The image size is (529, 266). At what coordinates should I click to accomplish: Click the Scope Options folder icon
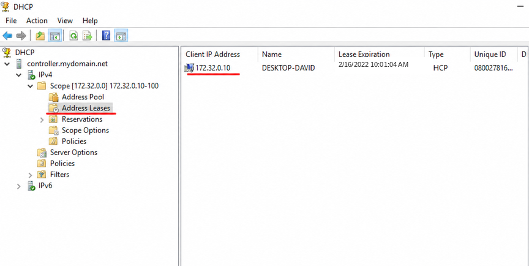pos(54,131)
